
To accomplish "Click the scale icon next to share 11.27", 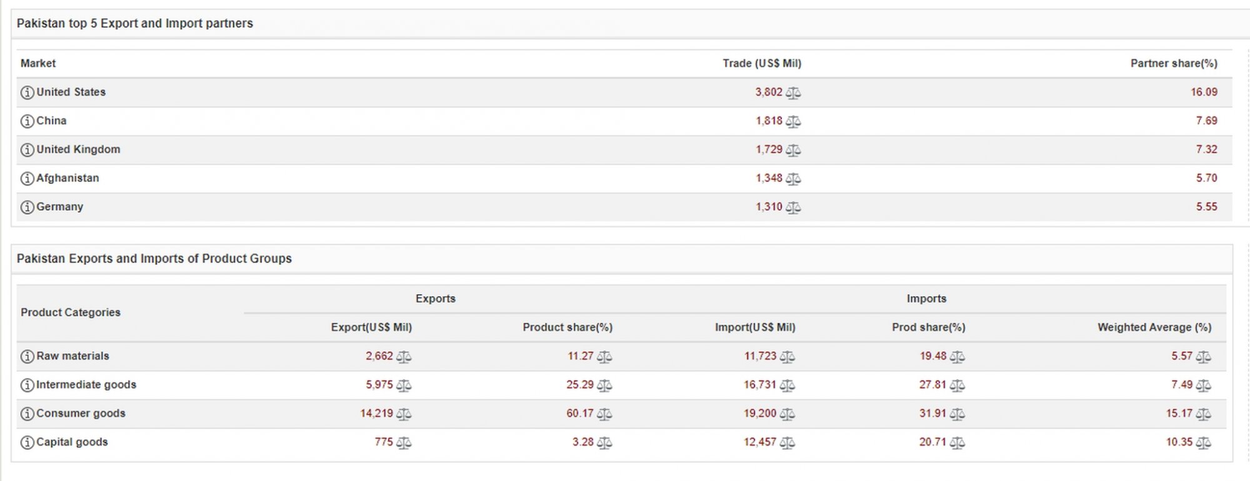I will pos(604,357).
